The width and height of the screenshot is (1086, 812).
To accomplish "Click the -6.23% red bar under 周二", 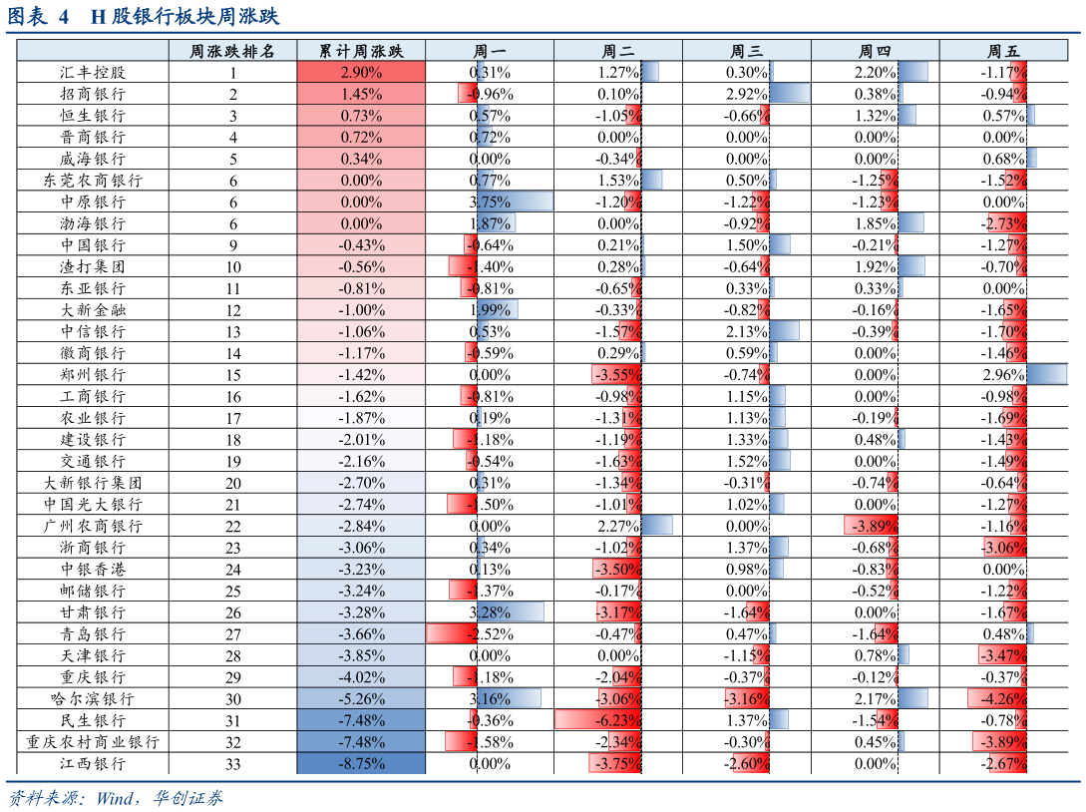I will click(x=597, y=720).
